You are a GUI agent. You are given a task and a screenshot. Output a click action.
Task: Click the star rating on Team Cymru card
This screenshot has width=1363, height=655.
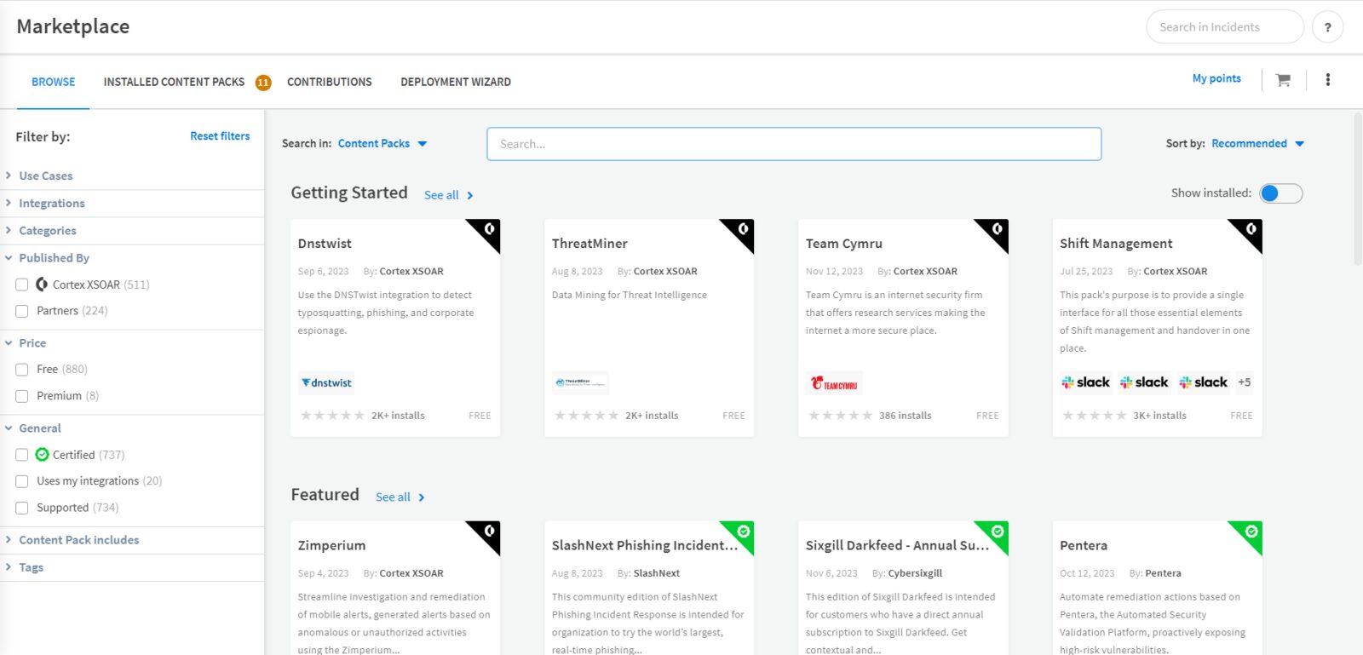click(840, 416)
